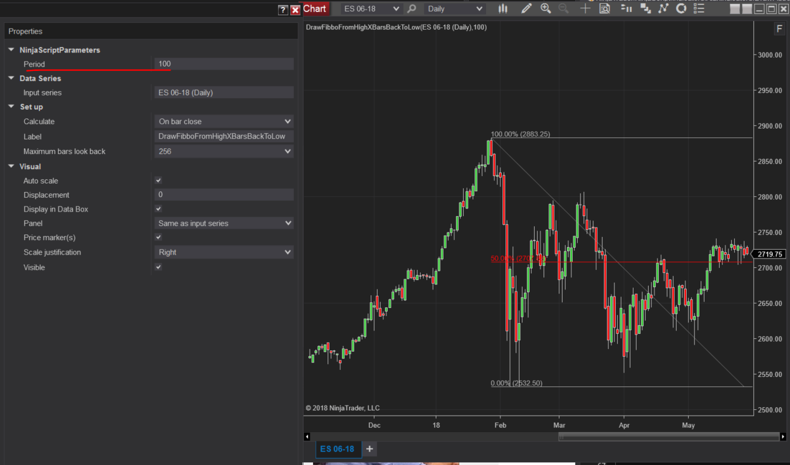Screen dimensions: 790x465
Task: Toggle the Display in Data Box checkbox
Action: point(158,208)
